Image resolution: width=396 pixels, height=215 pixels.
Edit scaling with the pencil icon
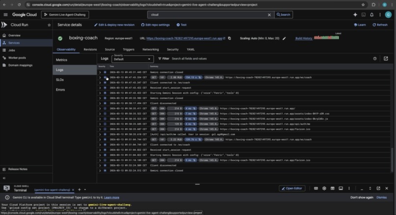(284, 38)
